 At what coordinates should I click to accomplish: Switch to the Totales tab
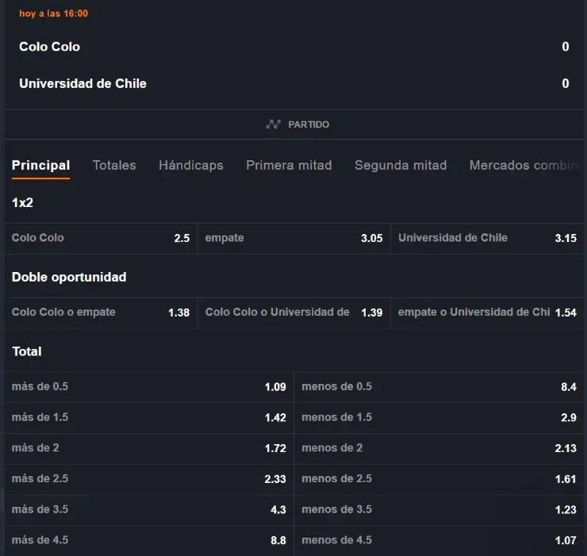click(114, 166)
